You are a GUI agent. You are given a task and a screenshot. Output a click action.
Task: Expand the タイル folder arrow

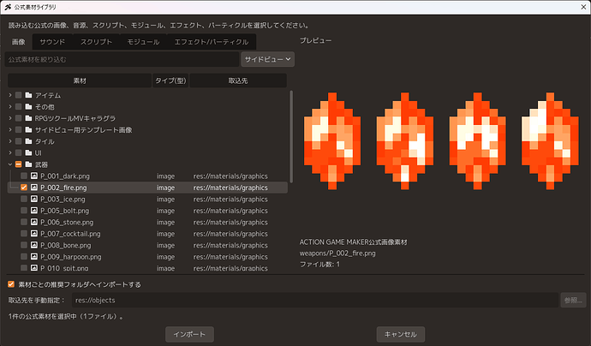(x=10, y=141)
